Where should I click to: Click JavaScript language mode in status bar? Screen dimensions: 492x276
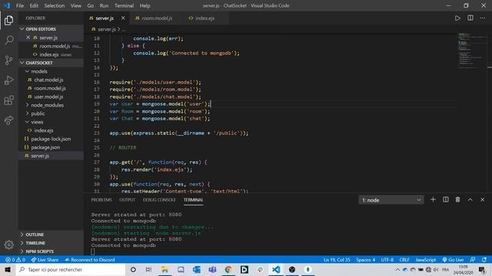point(425,260)
